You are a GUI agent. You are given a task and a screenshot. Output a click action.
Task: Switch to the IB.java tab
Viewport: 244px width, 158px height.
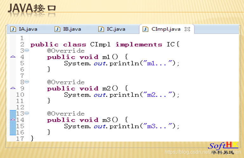click(x=68, y=29)
